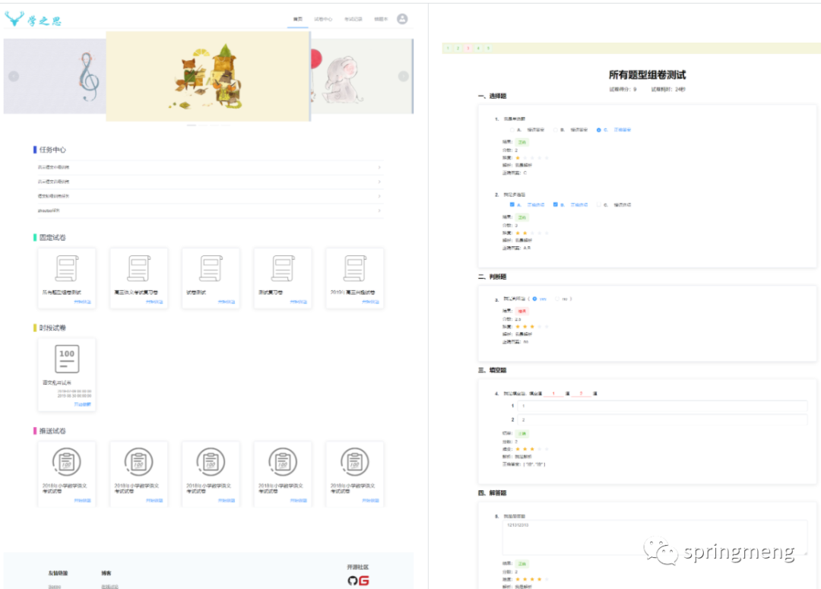Click second blank input field in question 4
Screen dimensions: 821x589
662,420
